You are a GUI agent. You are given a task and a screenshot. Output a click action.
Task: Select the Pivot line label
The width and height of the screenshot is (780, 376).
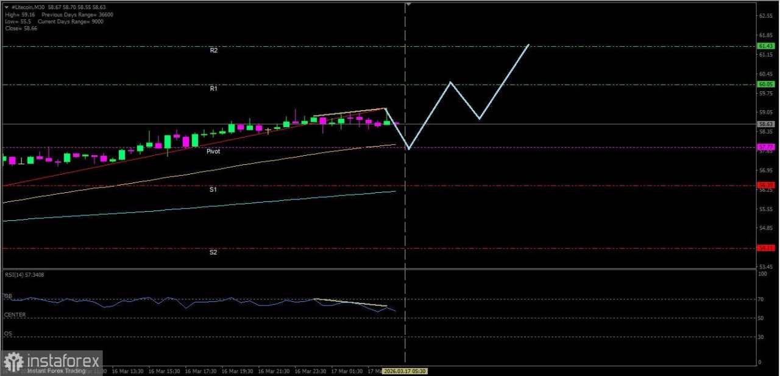(213, 151)
